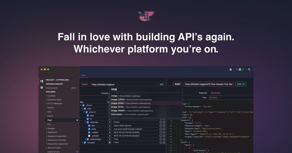This screenshot has width=292, height=153.
Task: Click type icon on the title row
Action: (x=110, y=126)
